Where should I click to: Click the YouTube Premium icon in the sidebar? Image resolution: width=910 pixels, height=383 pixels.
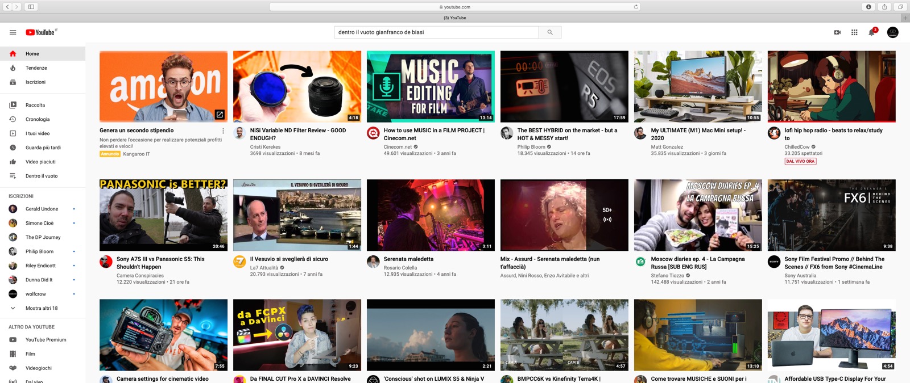tap(13, 340)
